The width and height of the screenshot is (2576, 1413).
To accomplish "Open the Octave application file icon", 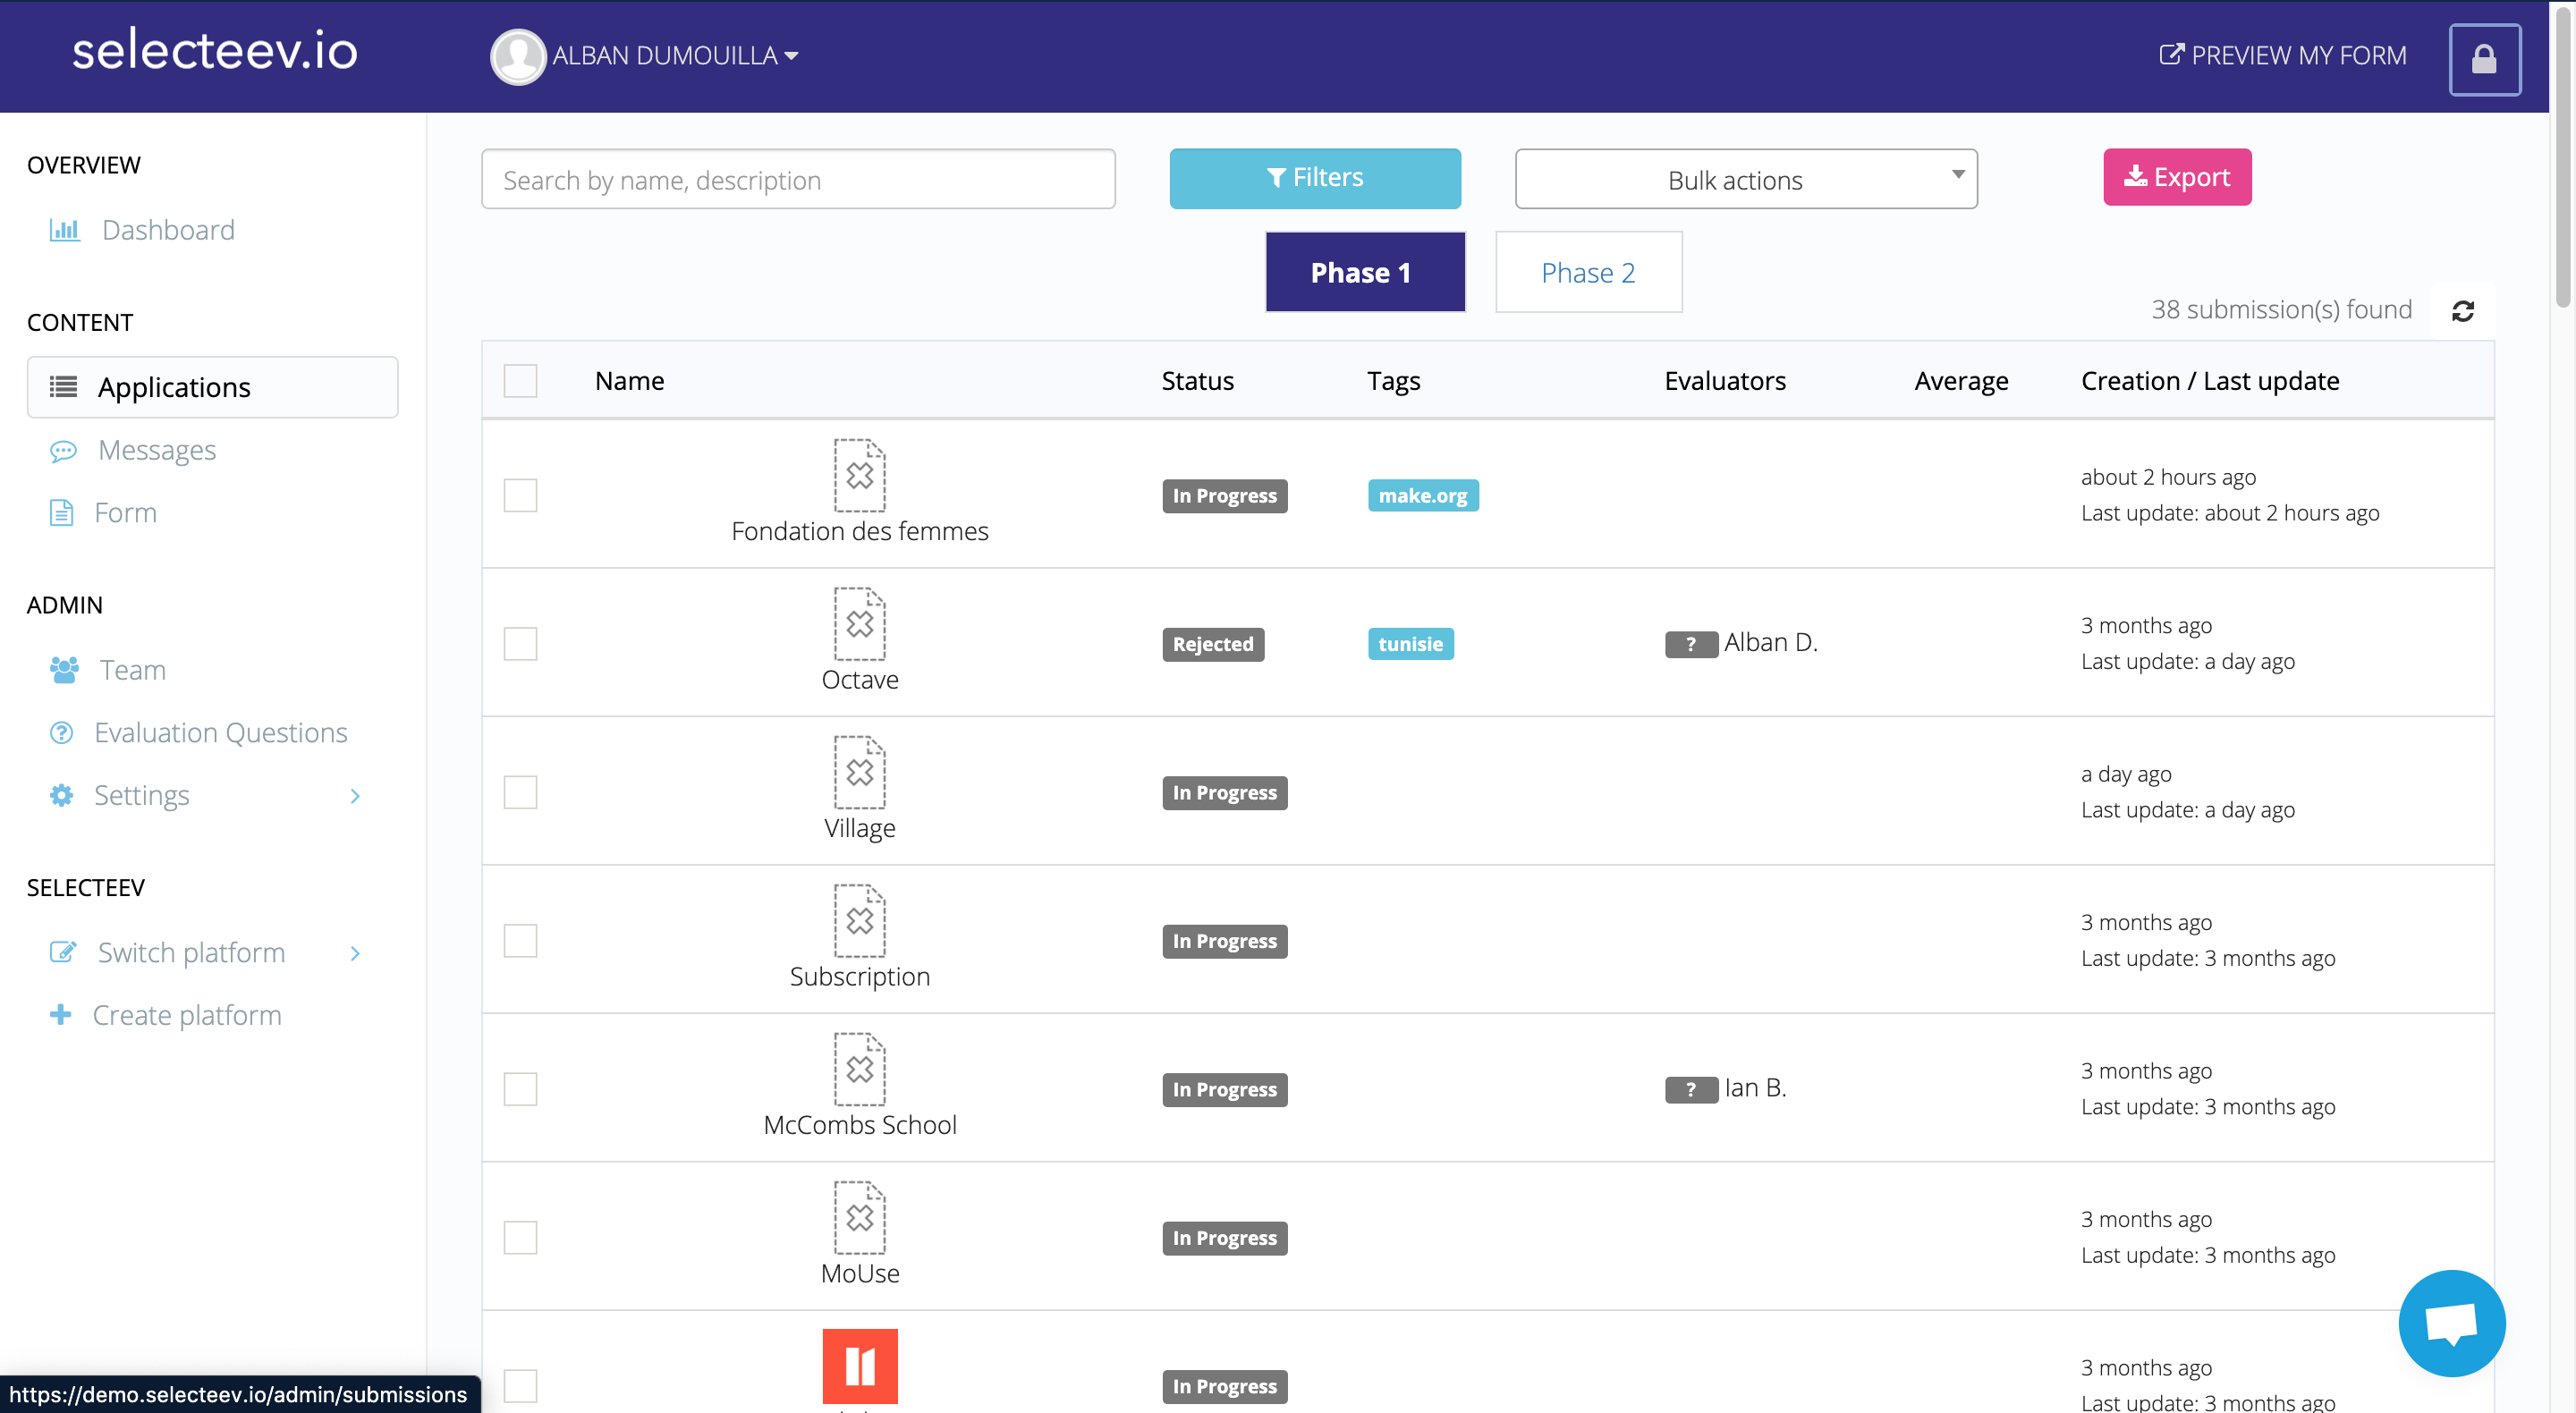I will (859, 624).
